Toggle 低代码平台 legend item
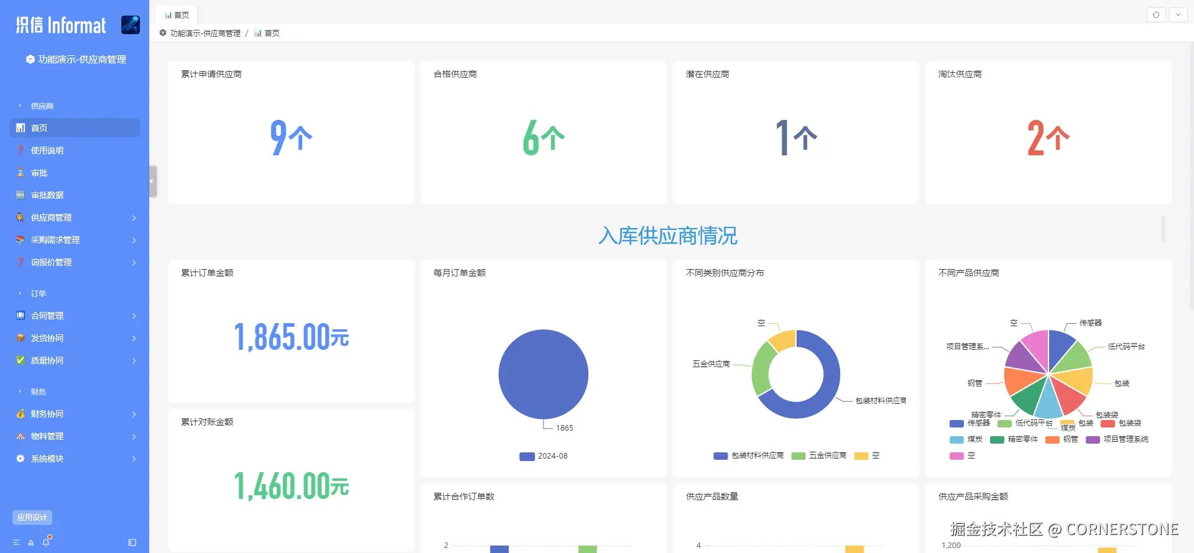The image size is (1194, 553). coord(1025,423)
